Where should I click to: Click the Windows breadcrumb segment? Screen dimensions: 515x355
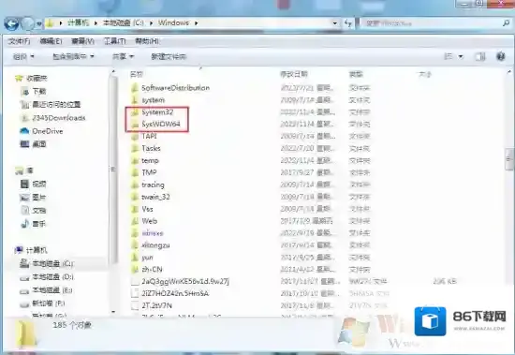tap(173, 22)
